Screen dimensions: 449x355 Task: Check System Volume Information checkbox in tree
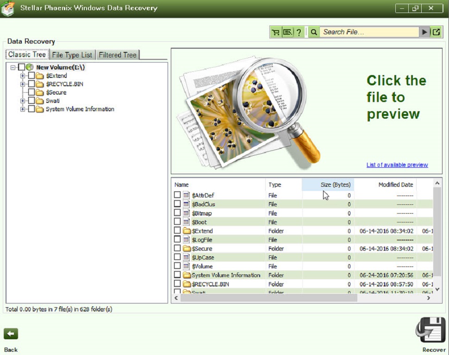[x=31, y=109]
